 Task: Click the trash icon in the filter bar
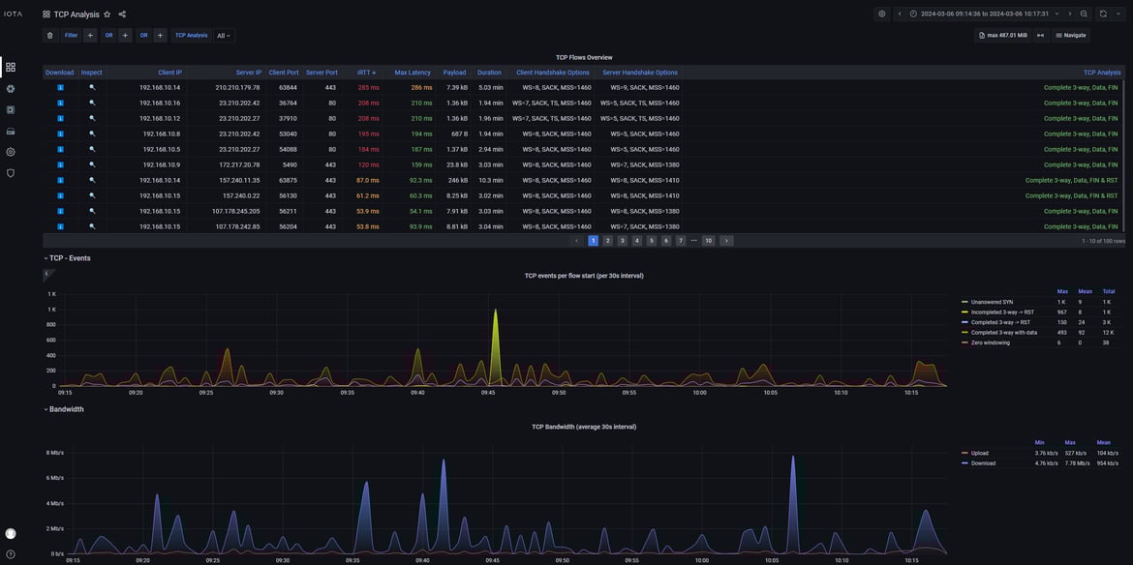point(47,33)
